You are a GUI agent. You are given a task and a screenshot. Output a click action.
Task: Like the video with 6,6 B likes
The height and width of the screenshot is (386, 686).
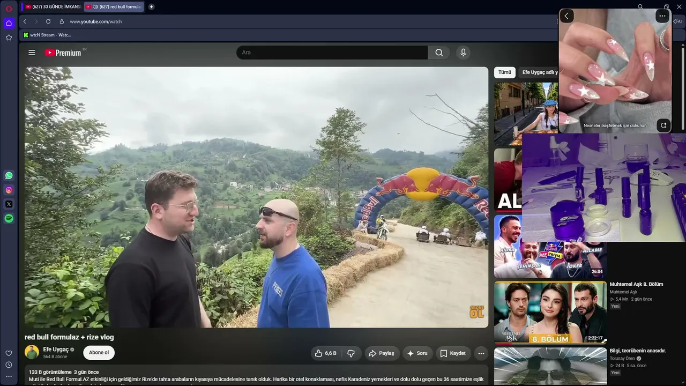point(325,353)
